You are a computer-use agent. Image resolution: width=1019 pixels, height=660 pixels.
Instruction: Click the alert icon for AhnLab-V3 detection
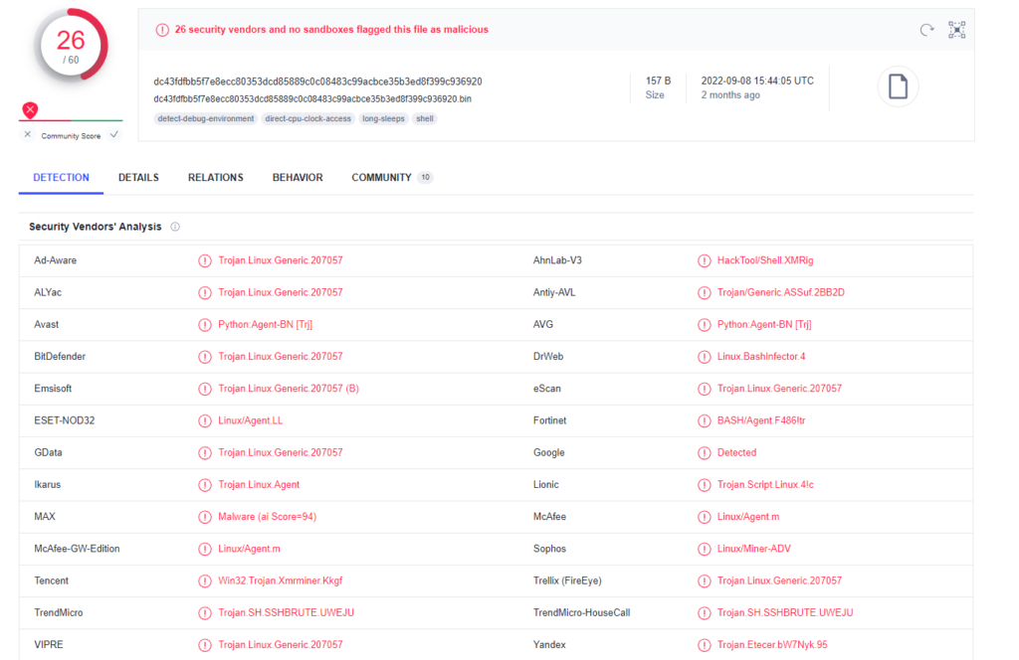pos(704,260)
